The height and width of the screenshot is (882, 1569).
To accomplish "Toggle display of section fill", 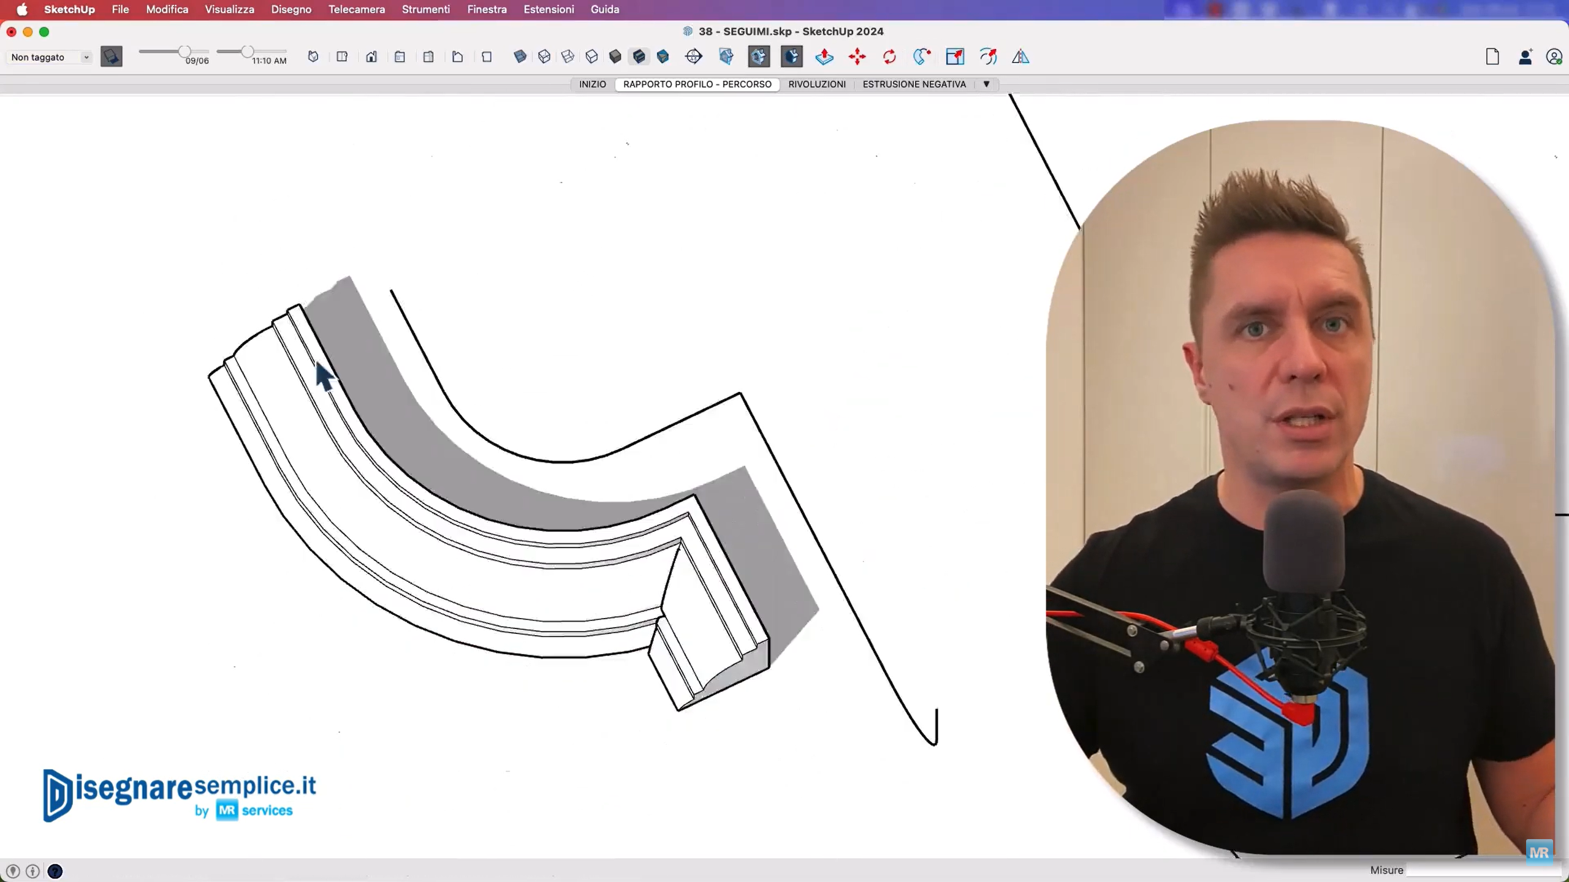I will pos(792,57).
